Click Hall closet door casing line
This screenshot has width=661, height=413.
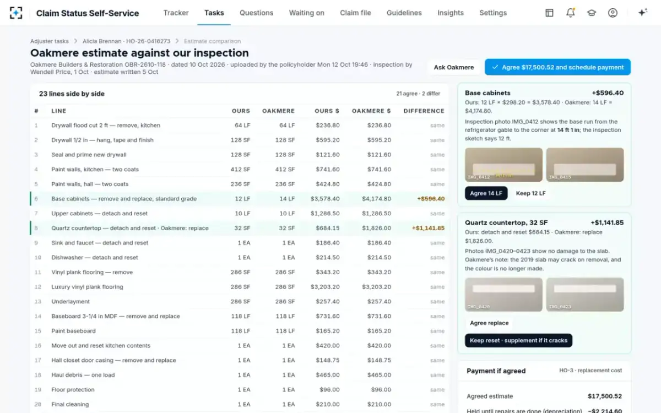coord(113,360)
